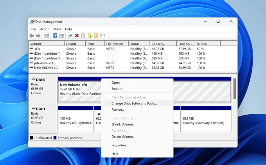Screen dimensions: 266x165
Task: Open the Action menu
Action: tap(45, 29)
